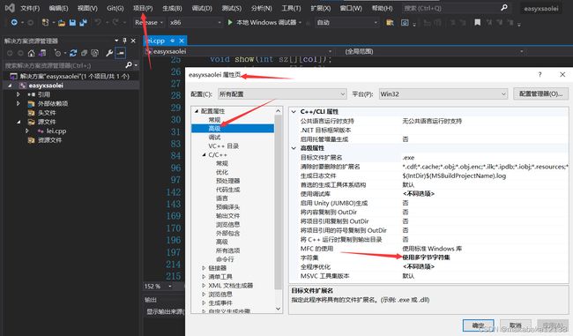Viewport: 573px width, 336px height.
Task: Select 预处理器 under C/C++
Action: [227, 181]
